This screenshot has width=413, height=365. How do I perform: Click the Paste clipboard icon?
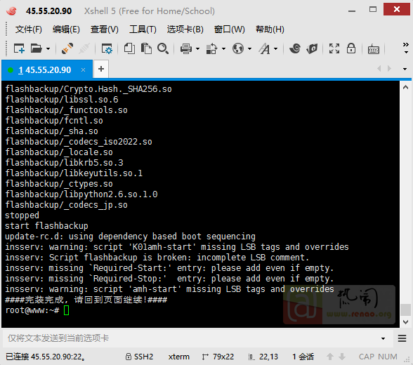click(x=146, y=48)
